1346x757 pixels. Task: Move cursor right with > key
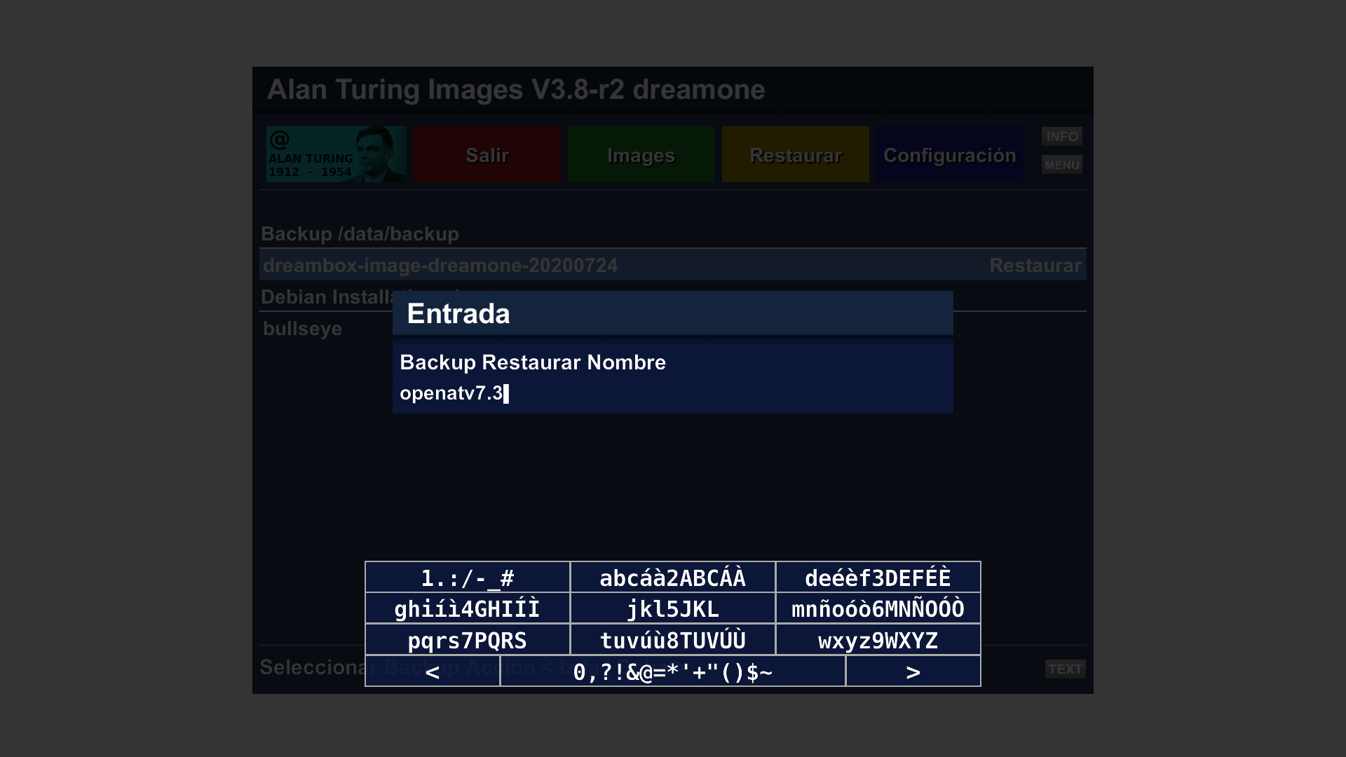point(913,671)
